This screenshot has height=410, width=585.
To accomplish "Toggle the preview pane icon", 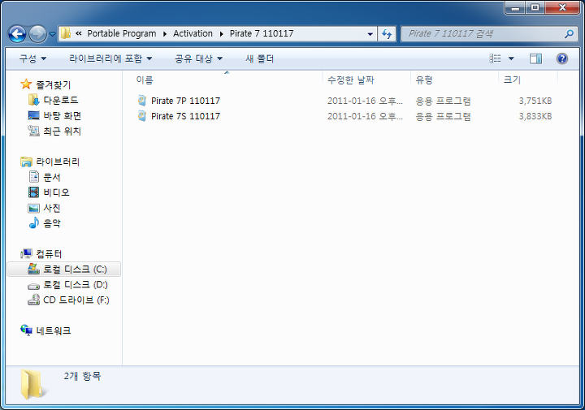I will coord(535,58).
